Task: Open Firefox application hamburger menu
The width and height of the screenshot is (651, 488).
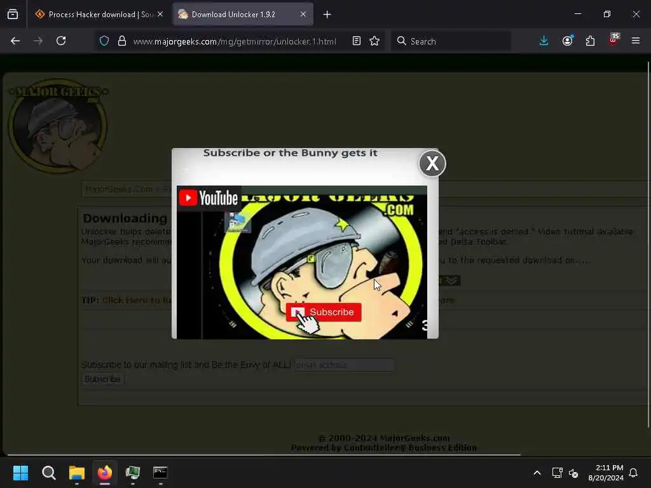Action: click(636, 41)
